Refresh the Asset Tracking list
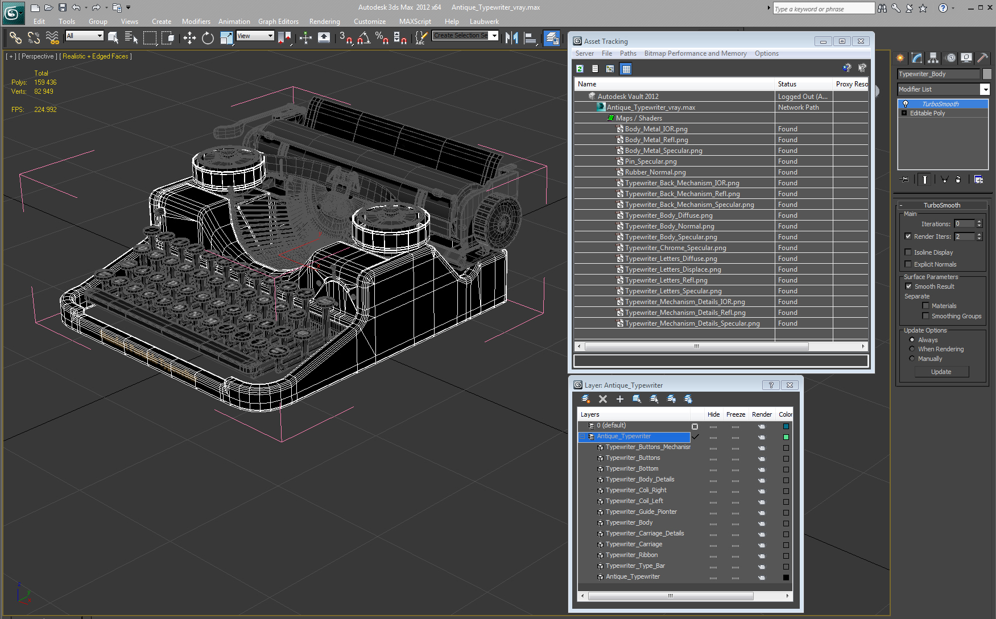Viewport: 996px width, 619px height. click(580, 69)
